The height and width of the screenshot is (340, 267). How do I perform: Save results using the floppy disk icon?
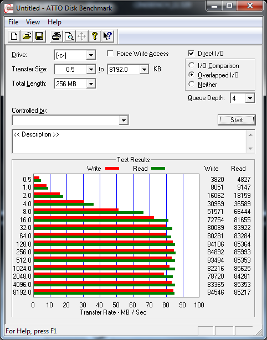pyautogui.click(x=39, y=36)
